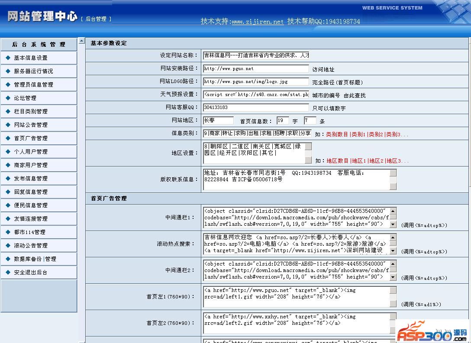Go to 管理员信息管理
The image size is (471, 343).
33,85
